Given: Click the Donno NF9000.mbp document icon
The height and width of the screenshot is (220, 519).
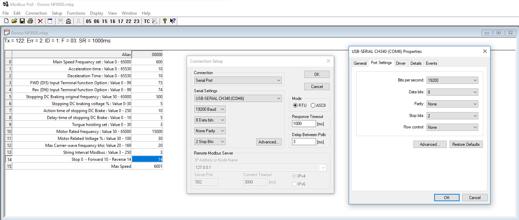Looking at the screenshot, I should click(x=7, y=33).
